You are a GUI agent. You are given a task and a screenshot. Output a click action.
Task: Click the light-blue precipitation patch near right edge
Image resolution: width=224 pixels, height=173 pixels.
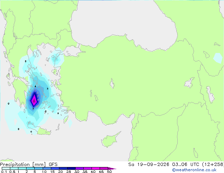(218, 58)
